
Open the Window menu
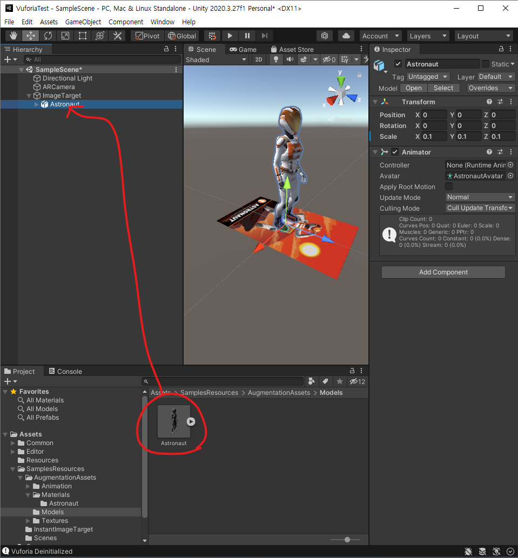coord(162,22)
